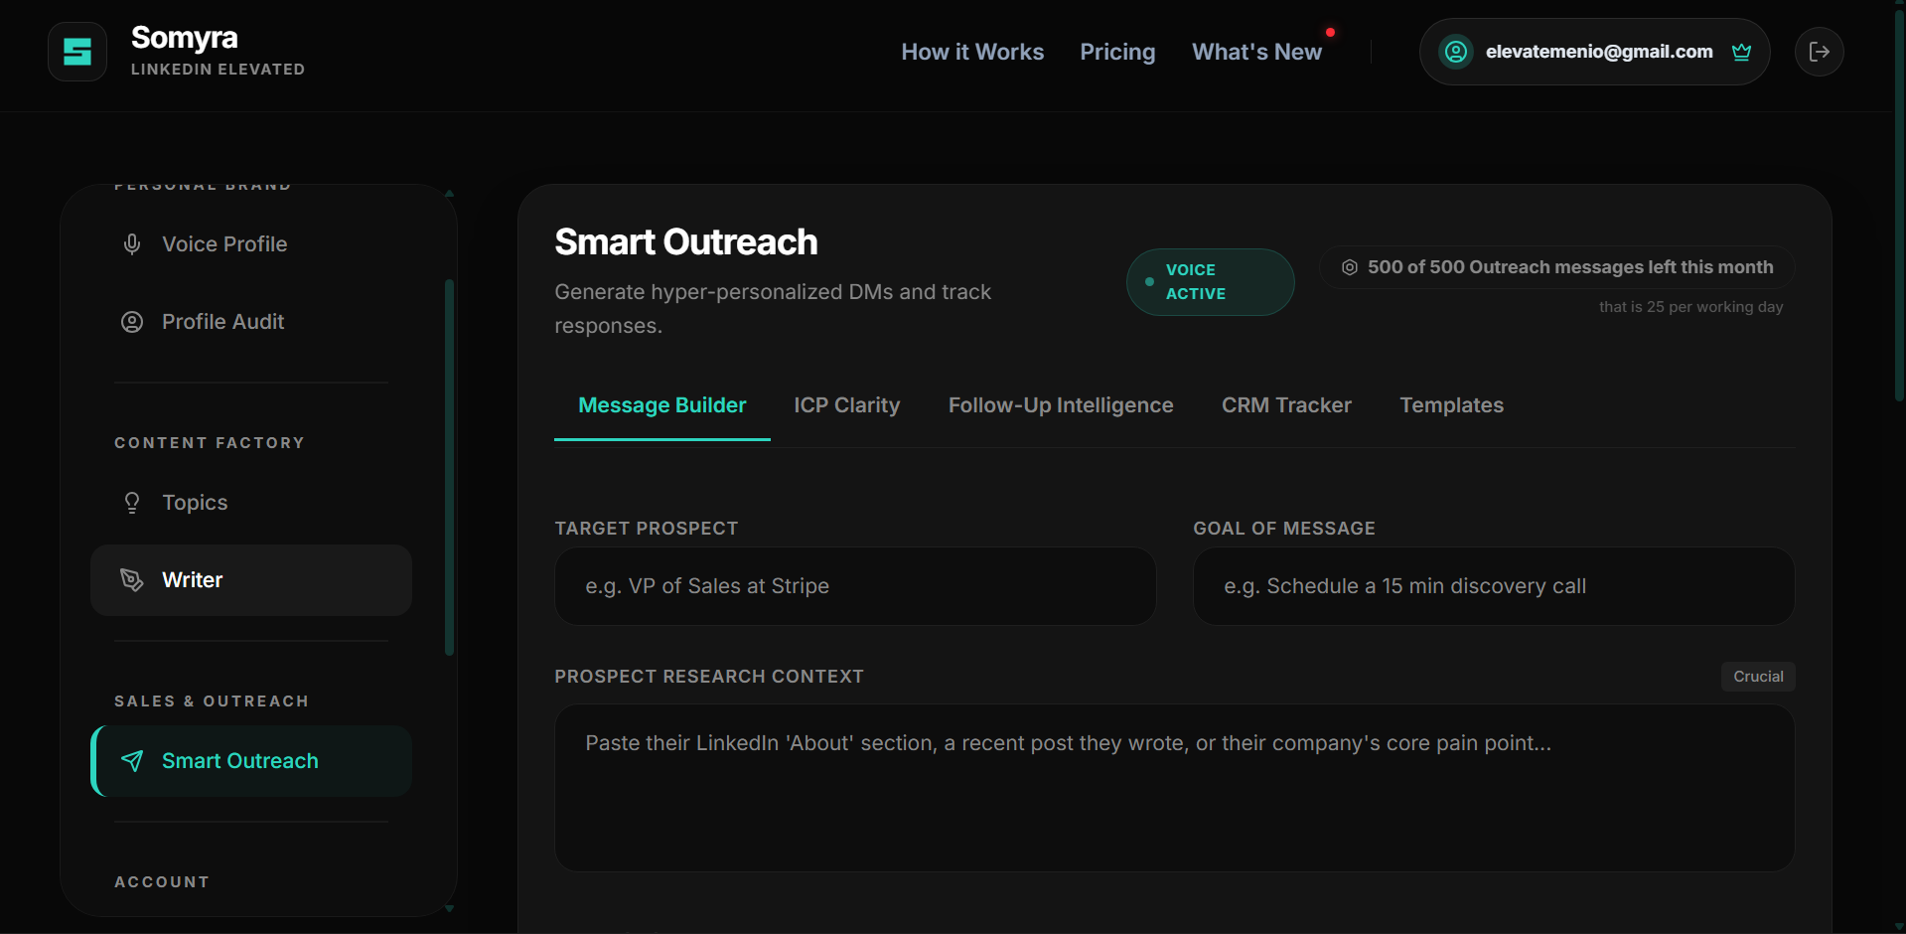The width and height of the screenshot is (1906, 934).
Task: Toggle the VOICE ACTIVE indicator
Action: (1210, 281)
